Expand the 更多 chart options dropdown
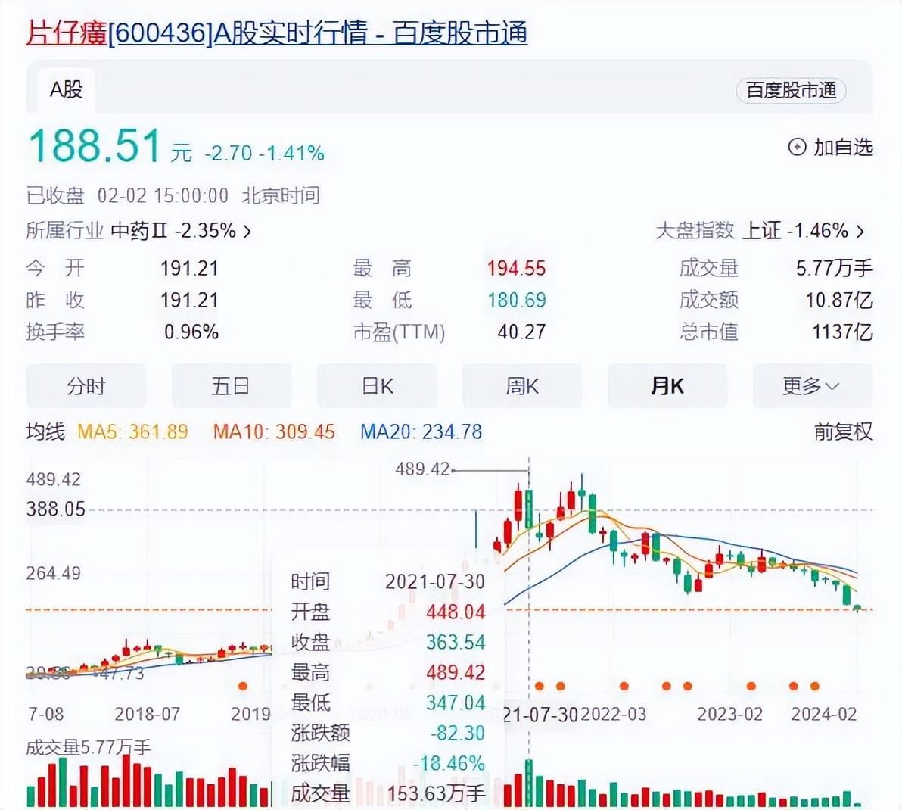Image resolution: width=902 pixels, height=810 pixels. [x=811, y=386]
